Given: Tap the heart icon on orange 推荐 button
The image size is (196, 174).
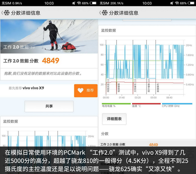Looking at the screenshot, I should pyautogui.click(x=80, y=90).
